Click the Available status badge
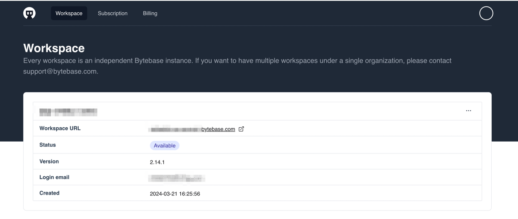 click(165, 145)
